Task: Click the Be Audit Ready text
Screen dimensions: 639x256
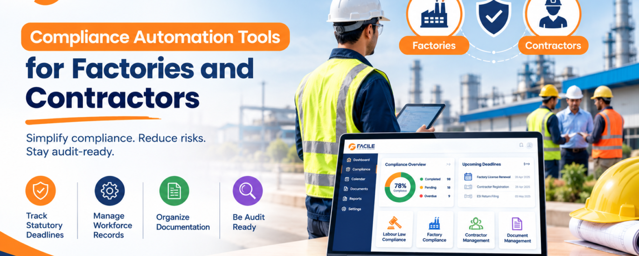Action: [x=249, y=222]
